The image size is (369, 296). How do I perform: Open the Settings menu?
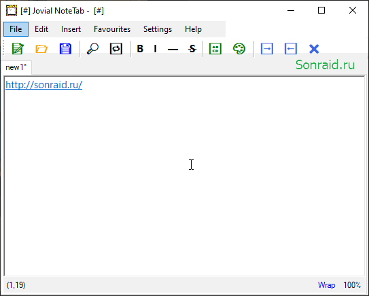point(158,29)
